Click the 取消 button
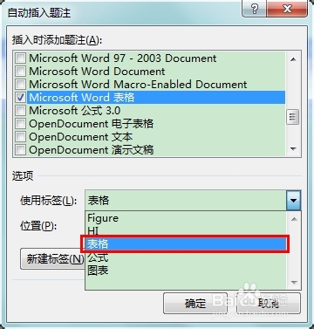The height and width of the screenshot is (329, 314). (x=268, y=304)
